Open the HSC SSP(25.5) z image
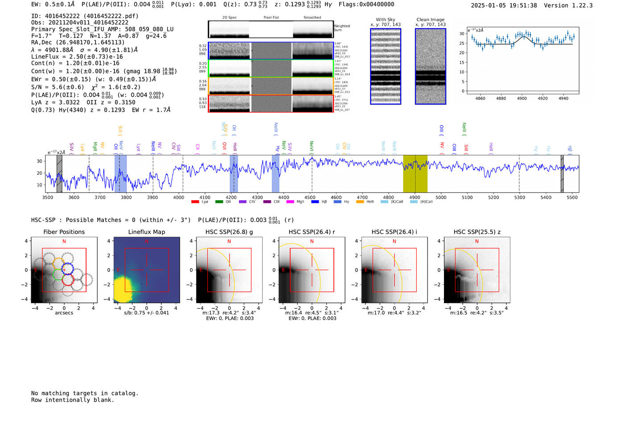This screenshot has width=624, height=424. (x=477, y=270)
